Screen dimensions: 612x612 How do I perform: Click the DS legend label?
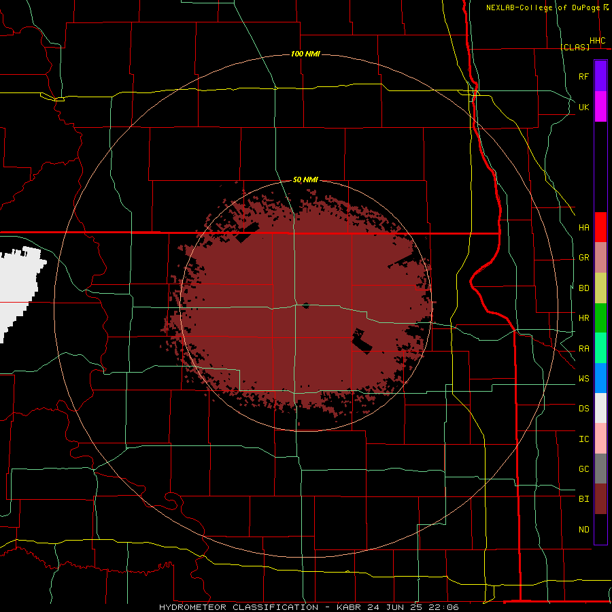583,409
